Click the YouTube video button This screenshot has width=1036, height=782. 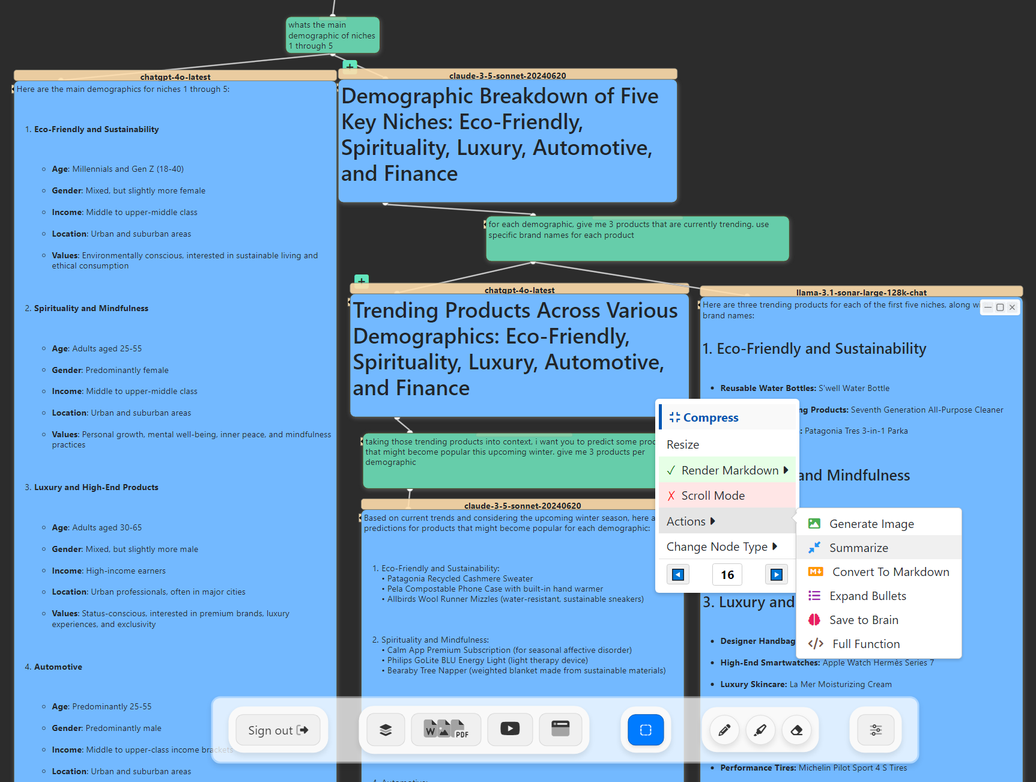click(x=510, y=730)
